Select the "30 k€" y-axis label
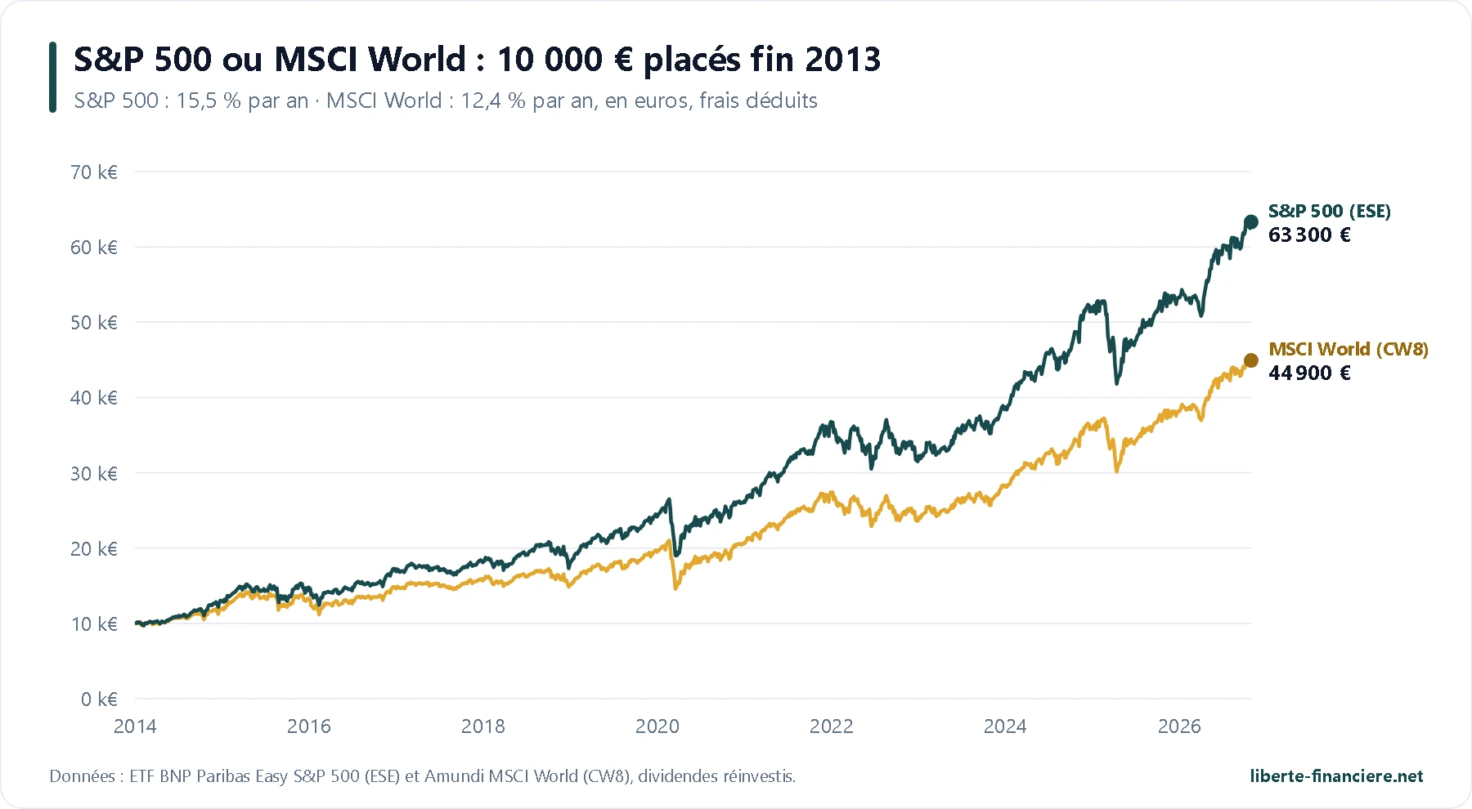The height and width of the screenshot is (809, 1472). (94, 474)
